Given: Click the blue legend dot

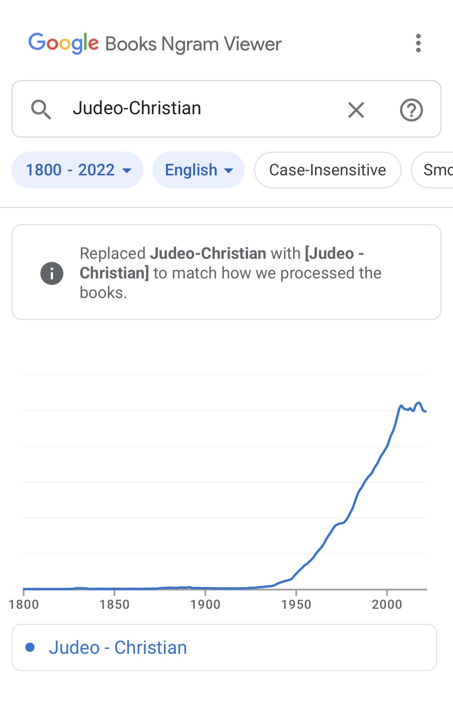Looking at the screenshot, I should pyautogui.click(x=30, y=647).
